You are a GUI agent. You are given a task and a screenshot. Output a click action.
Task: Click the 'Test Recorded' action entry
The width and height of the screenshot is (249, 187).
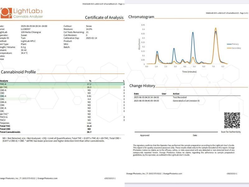180,97
